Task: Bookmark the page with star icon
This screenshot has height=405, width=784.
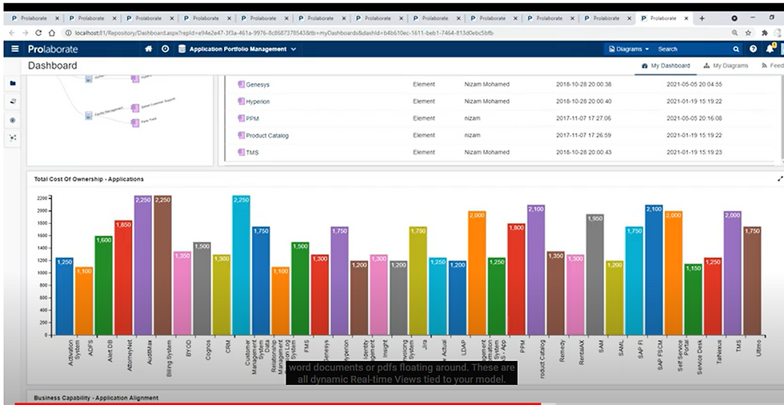Action: click(x=748, y=33)
